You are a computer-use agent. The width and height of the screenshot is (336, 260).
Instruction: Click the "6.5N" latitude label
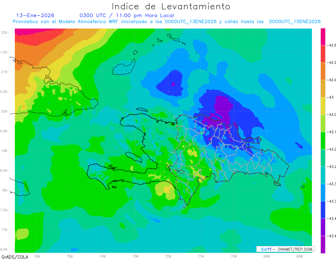[x=4, y=250]
